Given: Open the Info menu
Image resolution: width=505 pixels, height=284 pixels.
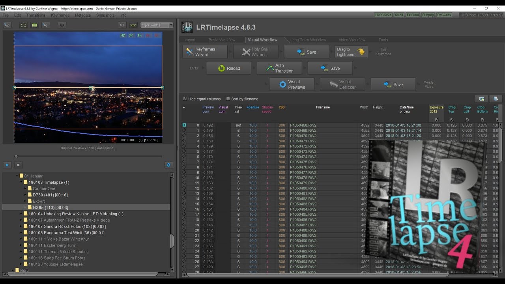Looking at the screenshot, I should click(x=123, y=15).
